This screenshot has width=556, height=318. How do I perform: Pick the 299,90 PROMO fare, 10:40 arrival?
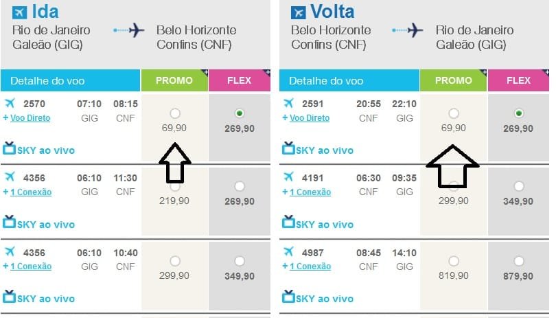click(175, 261)
